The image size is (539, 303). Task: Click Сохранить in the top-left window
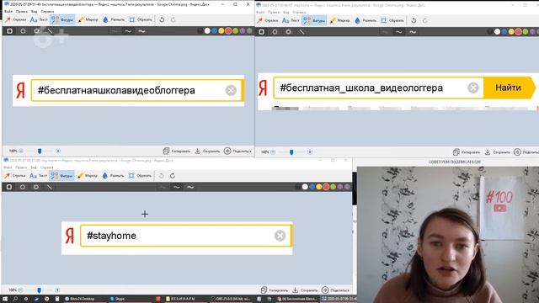(x=207, y=151)
